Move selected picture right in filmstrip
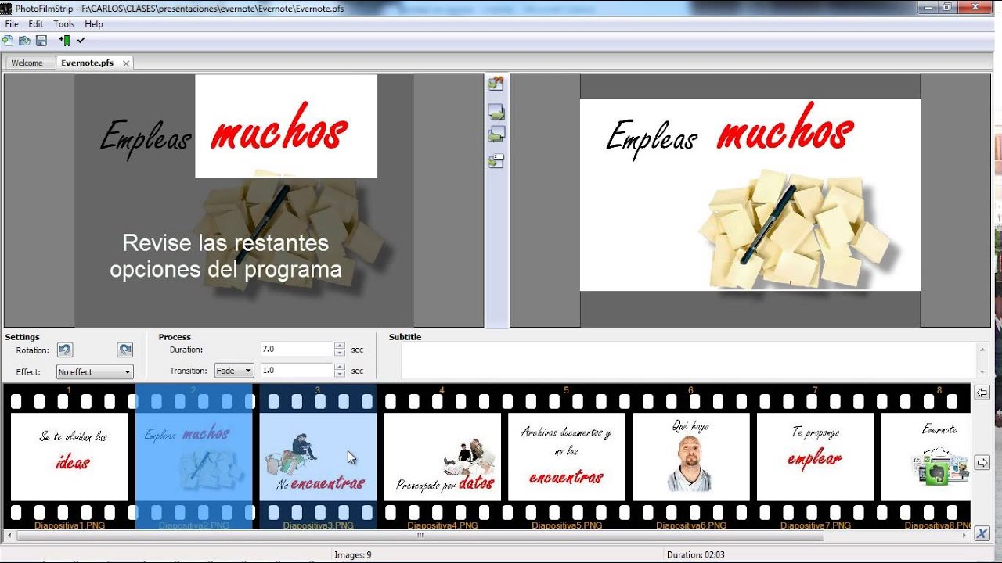Screen dimensions: 1002x563 click(x=982, y=463)
